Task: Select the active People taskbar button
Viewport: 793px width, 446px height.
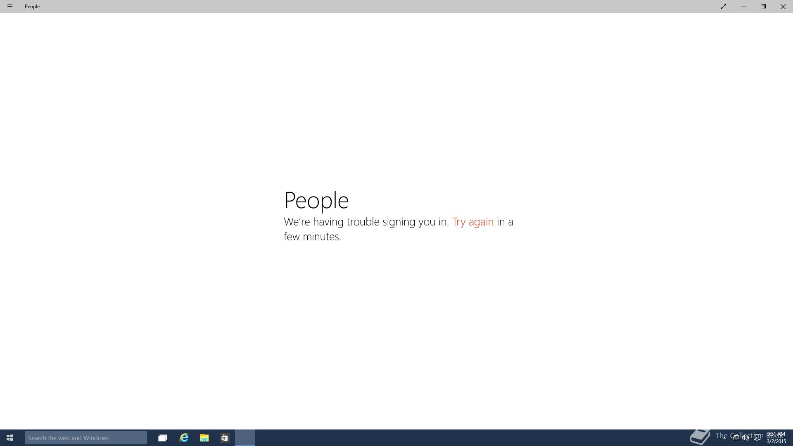Action: (245, 438)
